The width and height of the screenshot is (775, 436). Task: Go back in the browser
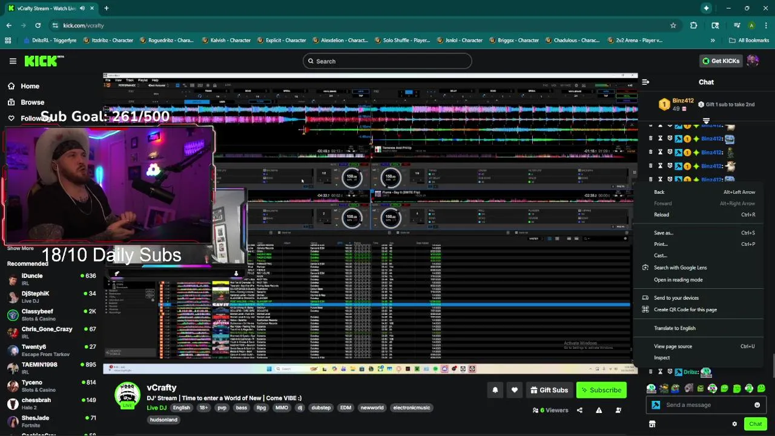point(8,25)
